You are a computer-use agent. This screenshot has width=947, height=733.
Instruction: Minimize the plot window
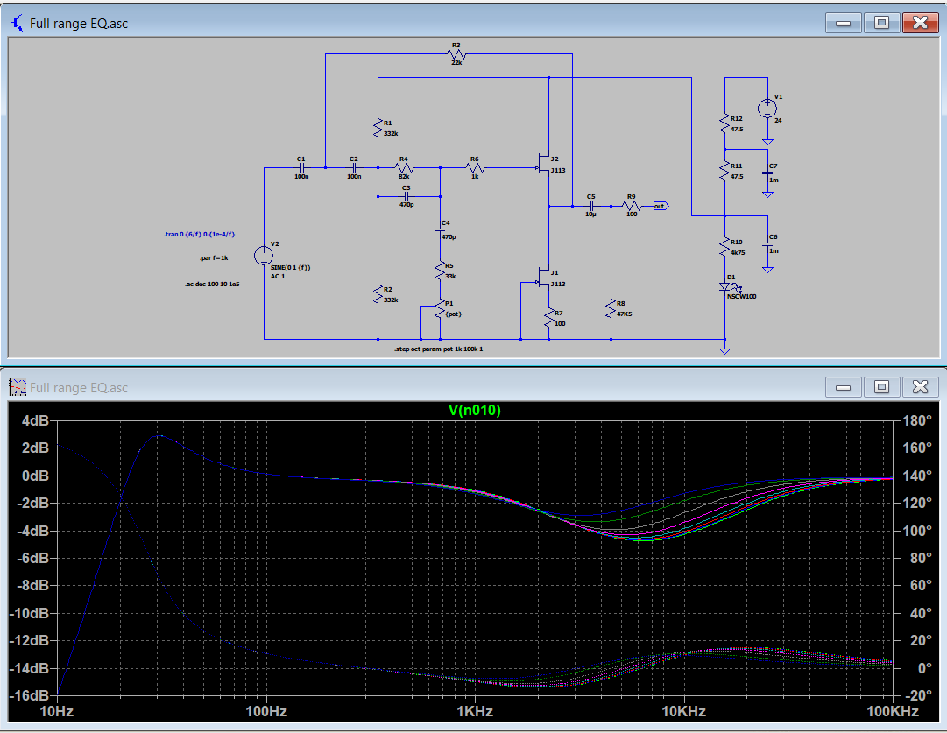tap(843, 387)
